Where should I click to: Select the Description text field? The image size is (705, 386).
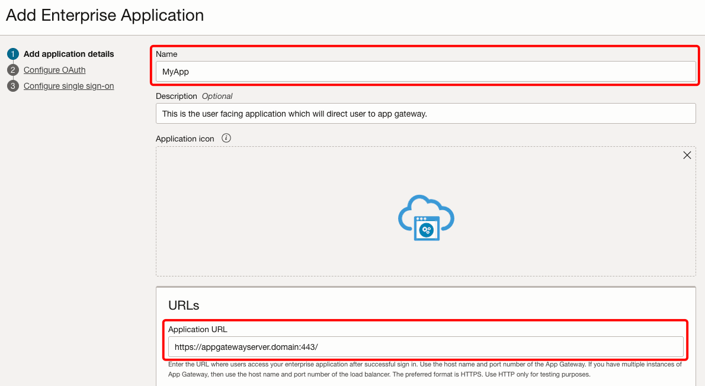coord(425,113)
